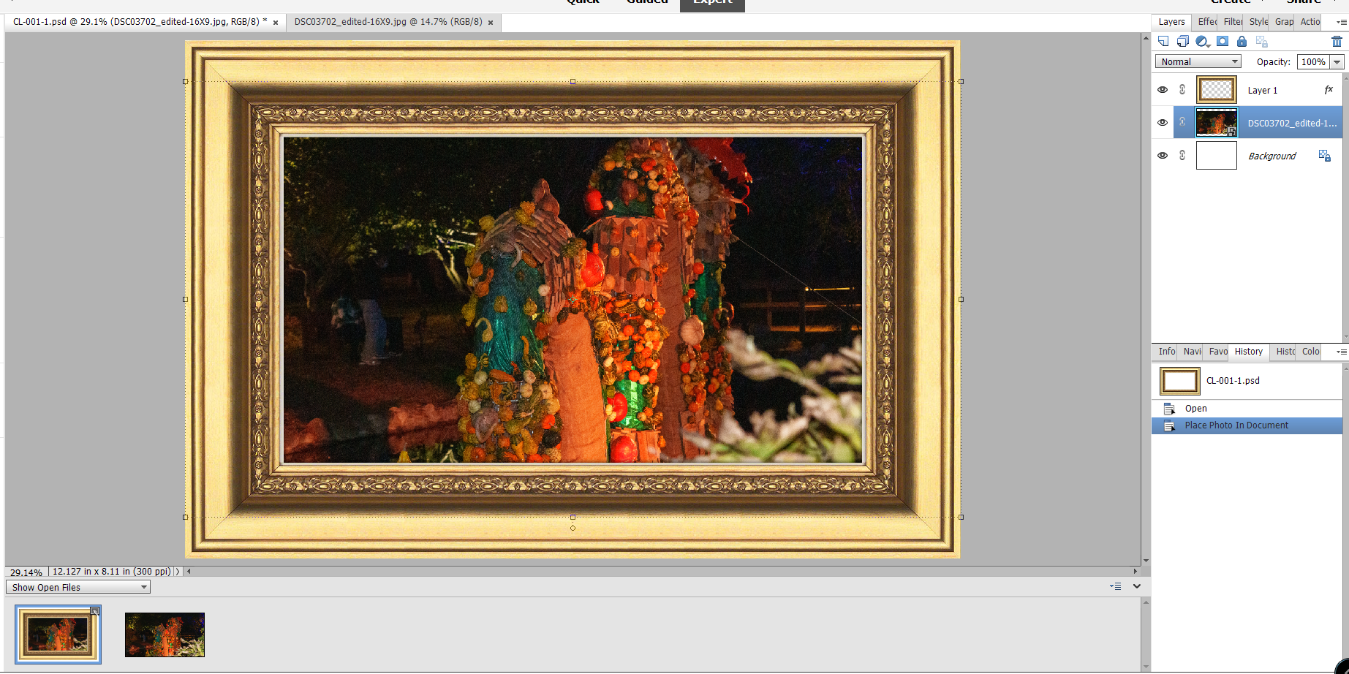The height and width of the screenshot is (674, 1349).
Task: Add a new adjustment layer
Action: 1201,41
